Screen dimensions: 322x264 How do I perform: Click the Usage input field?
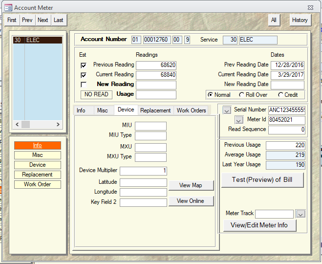156,94
